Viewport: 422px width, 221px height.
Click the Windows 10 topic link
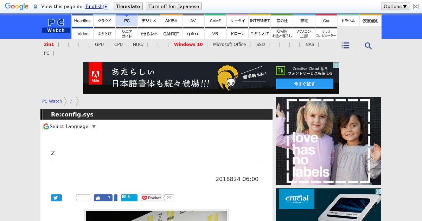pyautogui.click(x=188, y=44)
